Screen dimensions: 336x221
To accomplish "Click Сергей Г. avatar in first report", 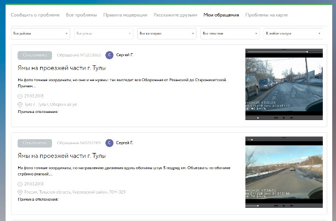I will tap(109, 55).
